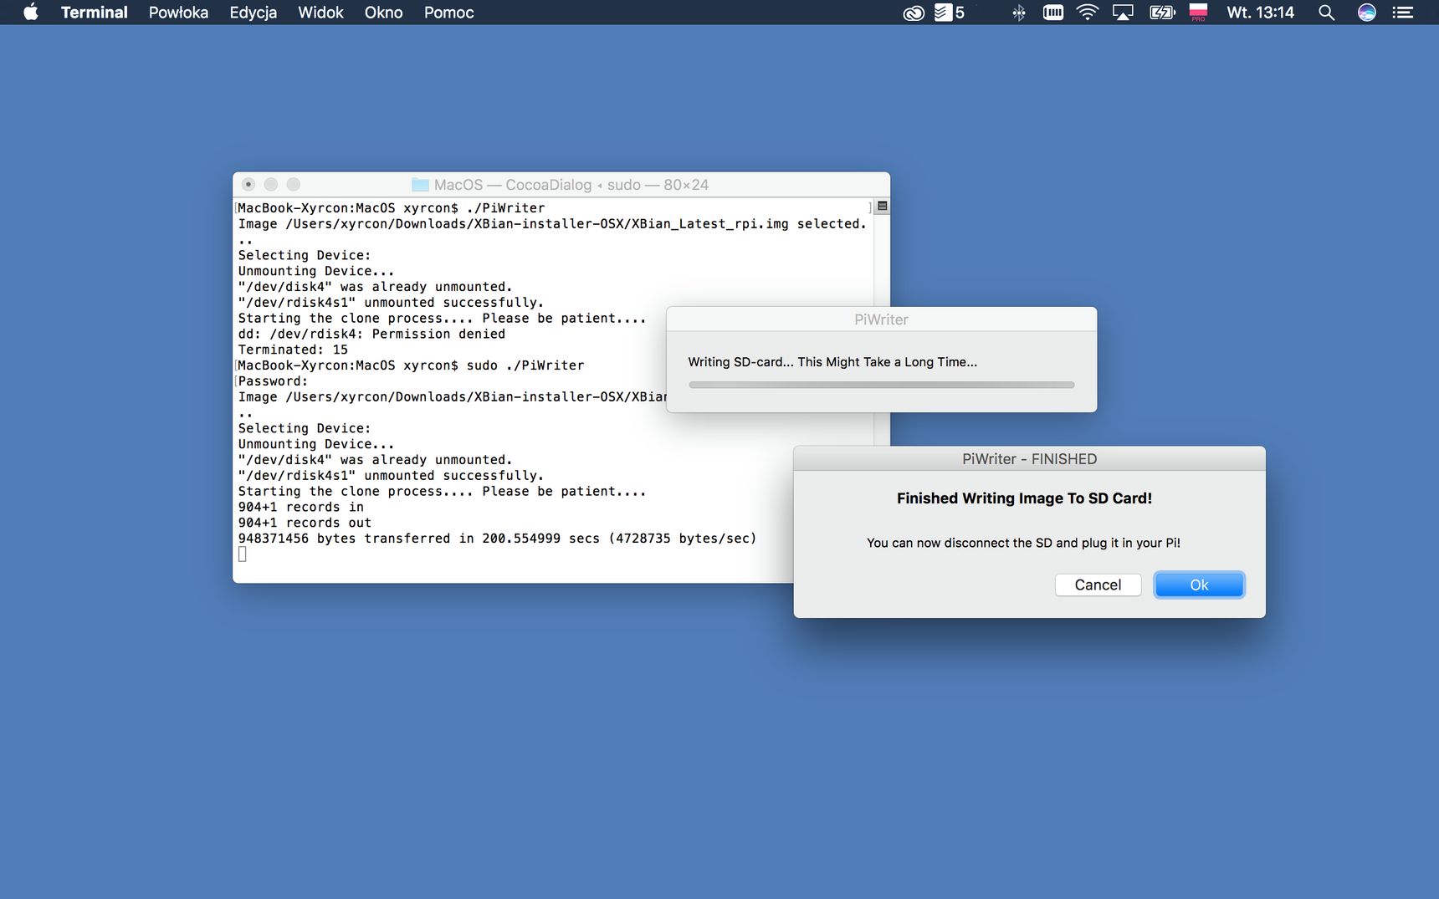Click the 'dd: /dev/rdisk4: Permission denied' line
The image size is (1439, 899).
pyautogui.click(x=371, y=334)
